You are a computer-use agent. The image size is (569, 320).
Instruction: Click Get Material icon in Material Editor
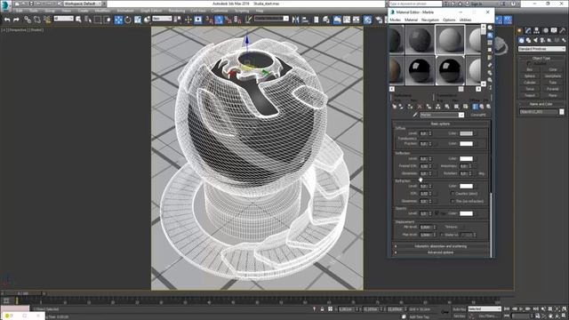click(x=395, y=107)
